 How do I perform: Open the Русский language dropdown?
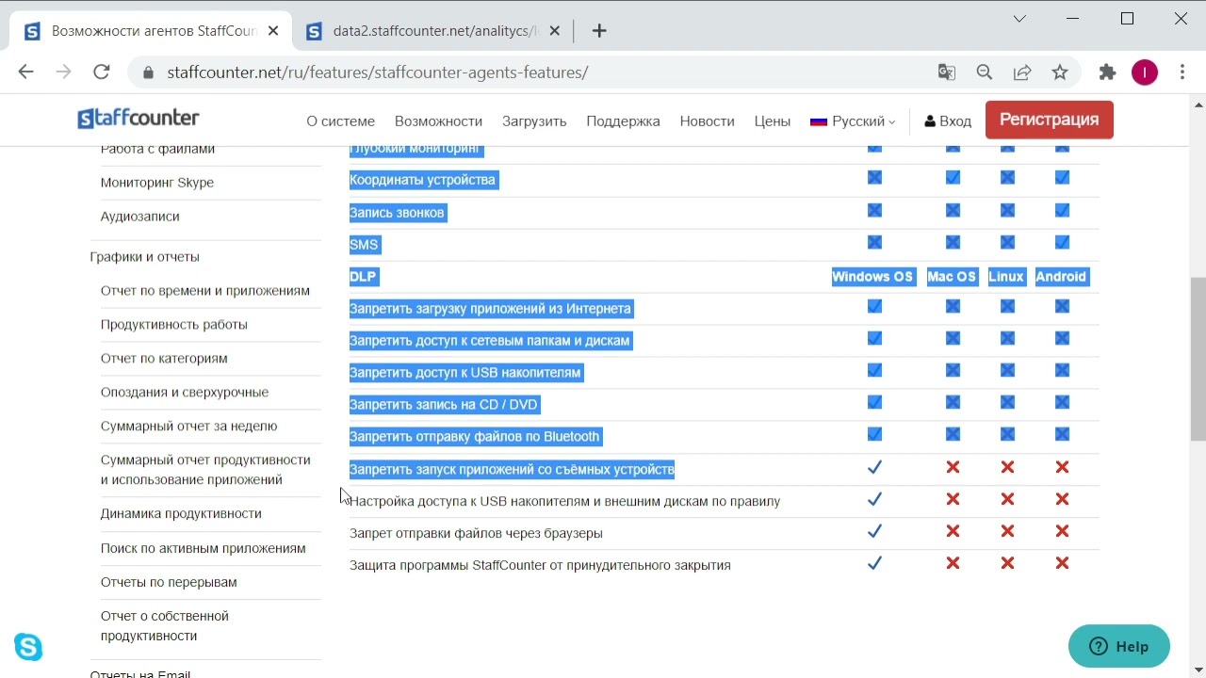click(853, 121)
